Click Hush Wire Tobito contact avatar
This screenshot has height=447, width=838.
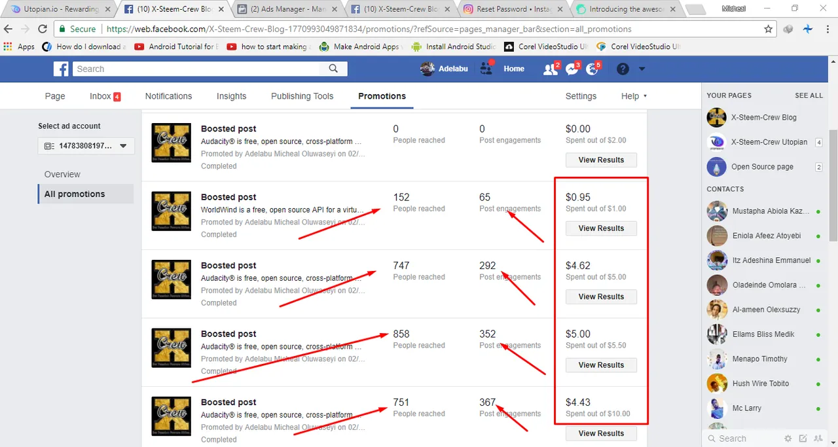point(717,384)
